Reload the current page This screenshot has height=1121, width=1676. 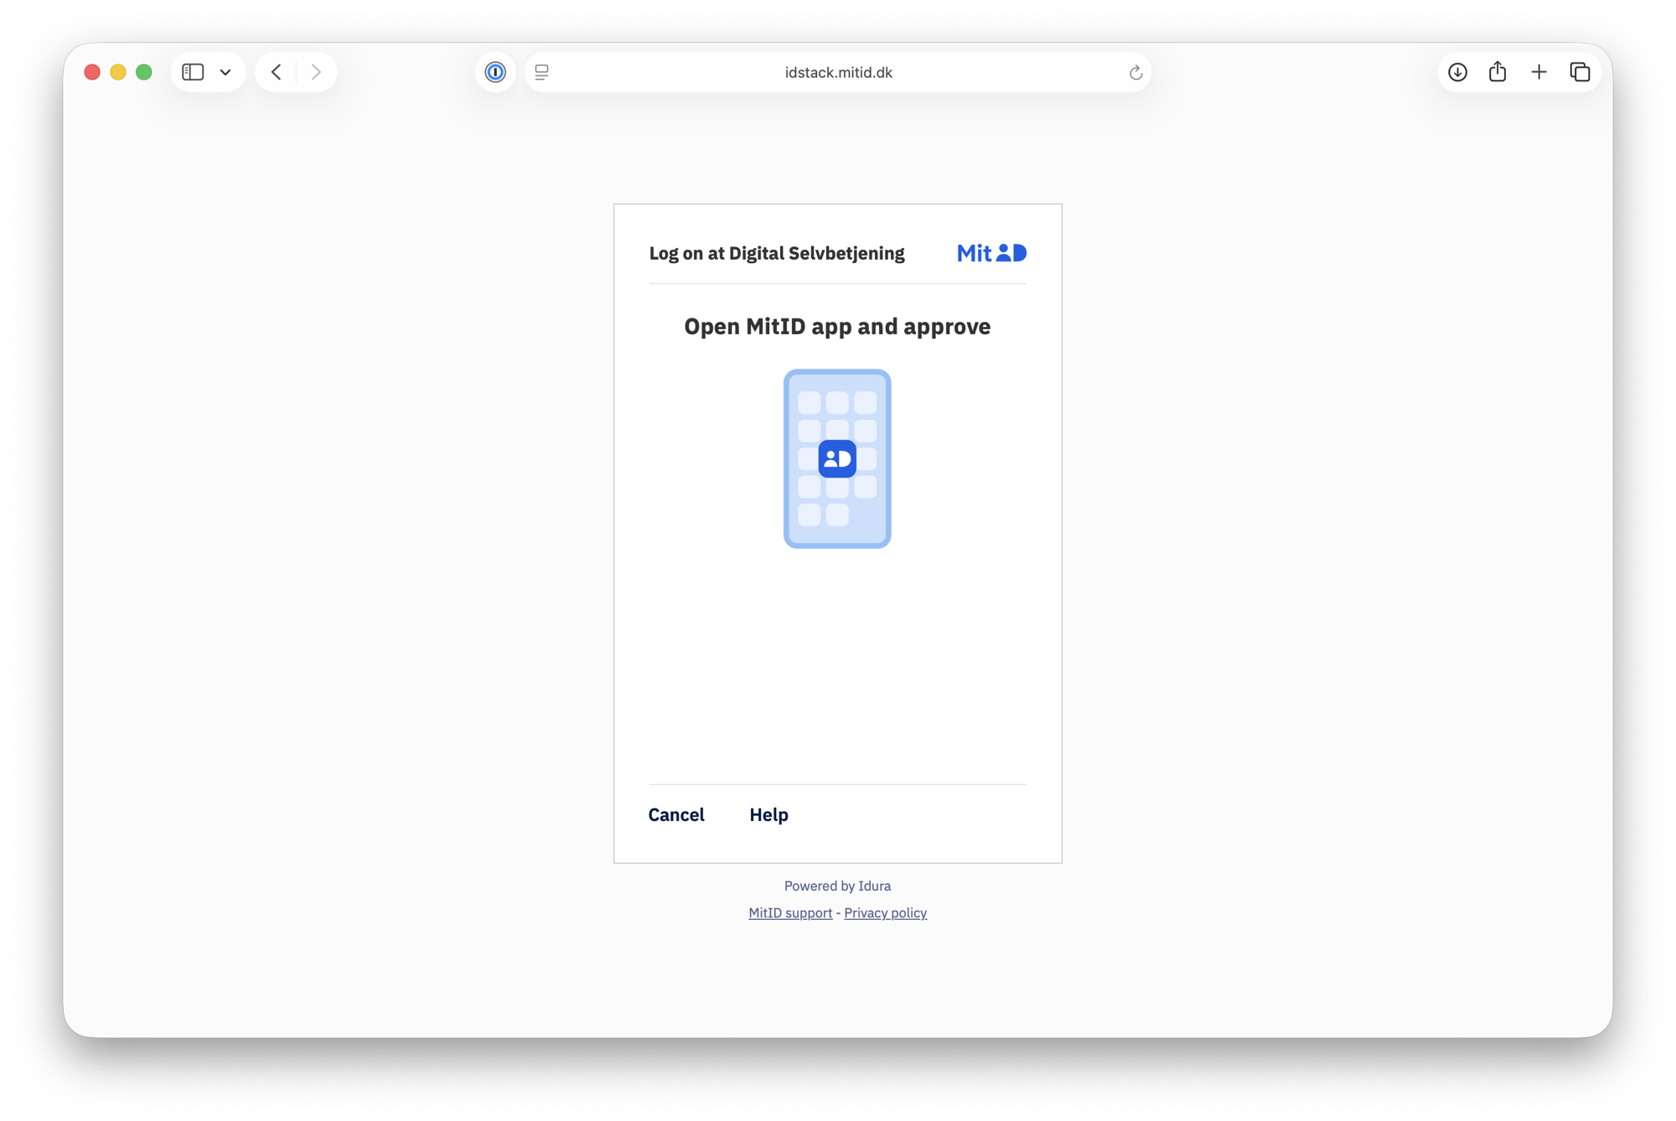point(1135,73)
